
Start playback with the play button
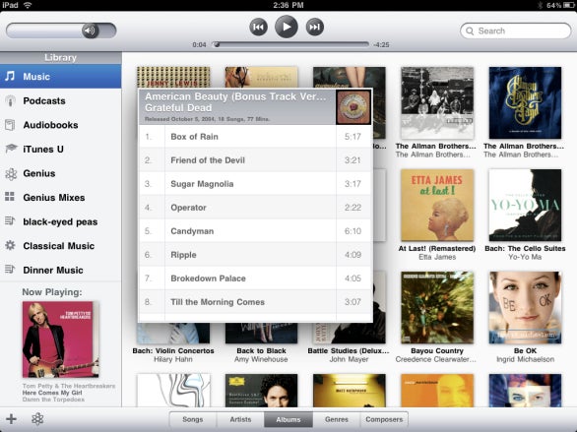tap(287, 27)
